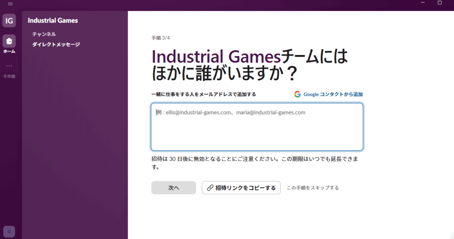Select ダイレクトメッセージ in the sidebar

[56, 44]
